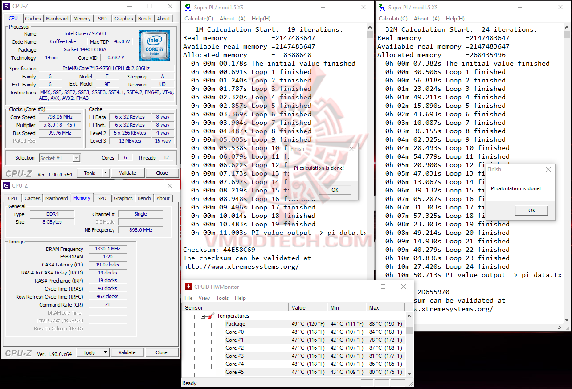Select the Core #3 row in HWMonitor
The image size is (572, 389).
(x=294, y=356)
